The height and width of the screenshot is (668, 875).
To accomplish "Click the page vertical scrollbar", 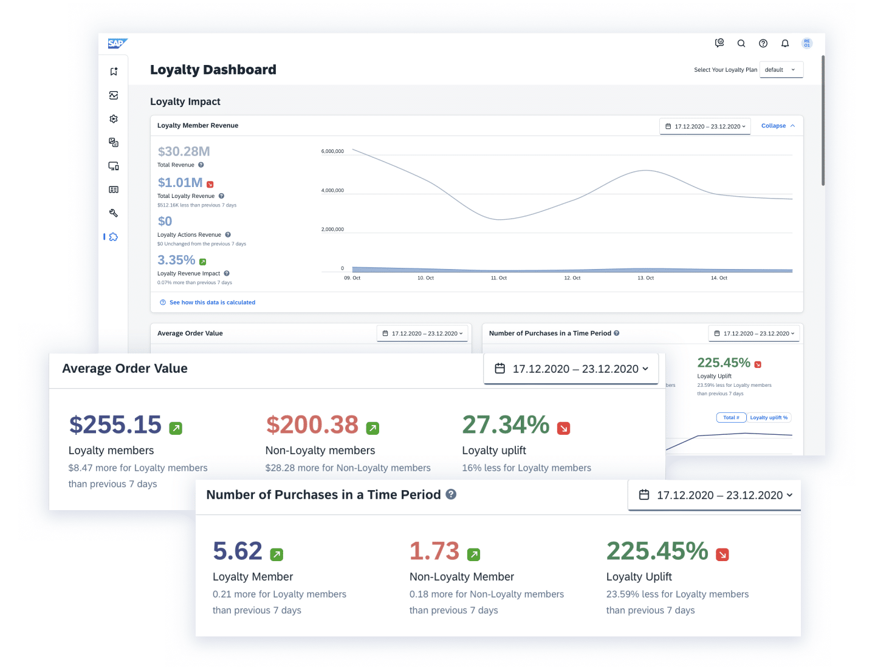I will (x=823, y=121).
